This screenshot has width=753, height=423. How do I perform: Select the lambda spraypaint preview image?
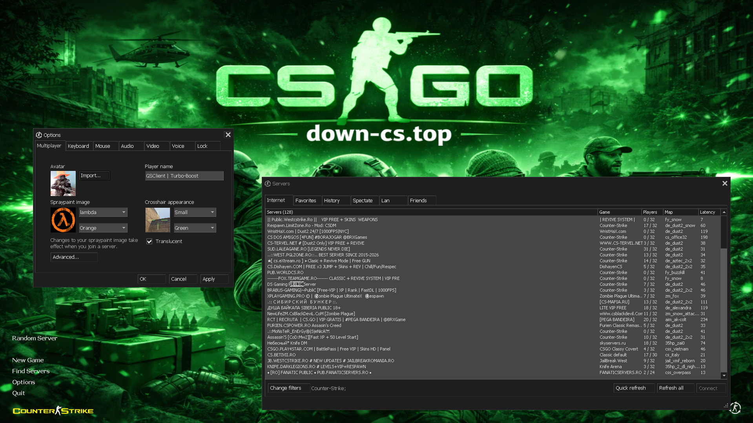[63, 220]
